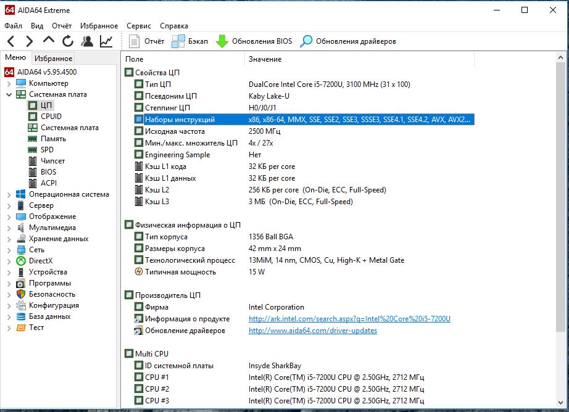
Task: Go up one level with up arrow
Action: click(x=49, y=41)
